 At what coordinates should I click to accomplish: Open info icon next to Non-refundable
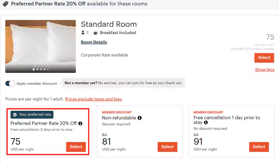tap(140, 118)
